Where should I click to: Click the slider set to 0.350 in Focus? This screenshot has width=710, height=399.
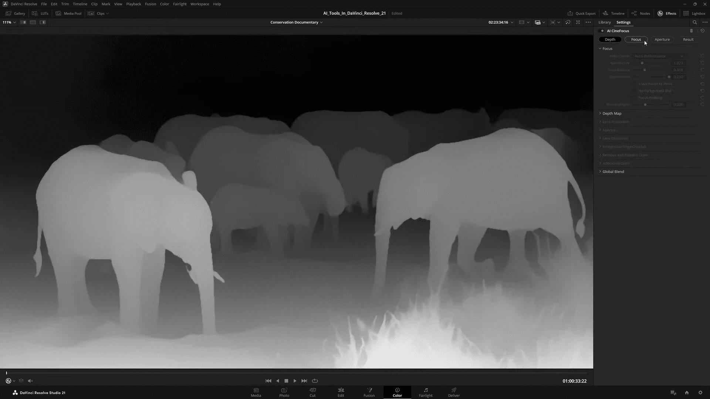[669, 77]
